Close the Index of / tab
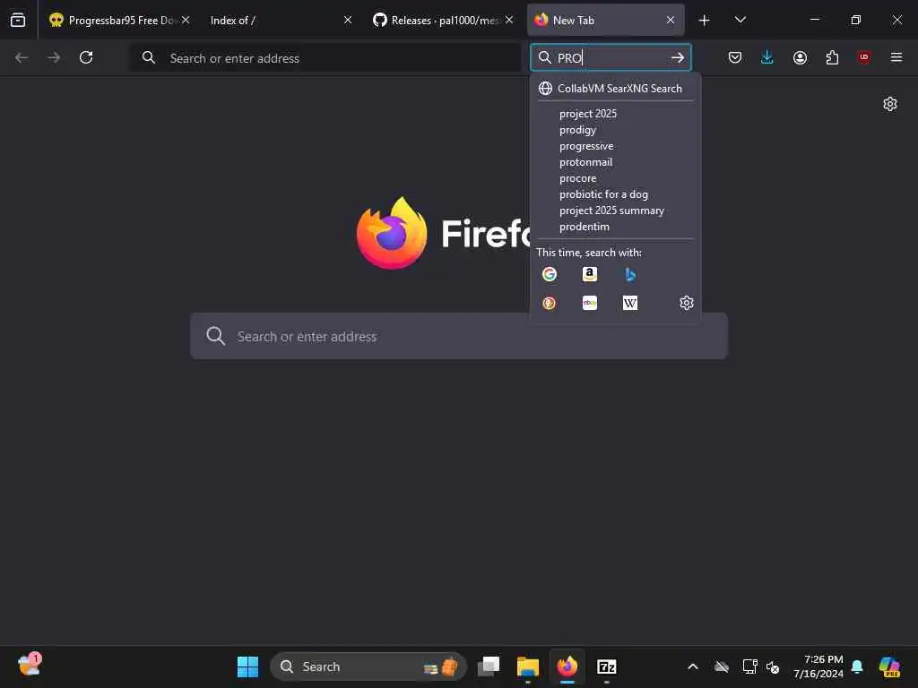The height and width of the screenshot is (688, 918). [348, 20]
